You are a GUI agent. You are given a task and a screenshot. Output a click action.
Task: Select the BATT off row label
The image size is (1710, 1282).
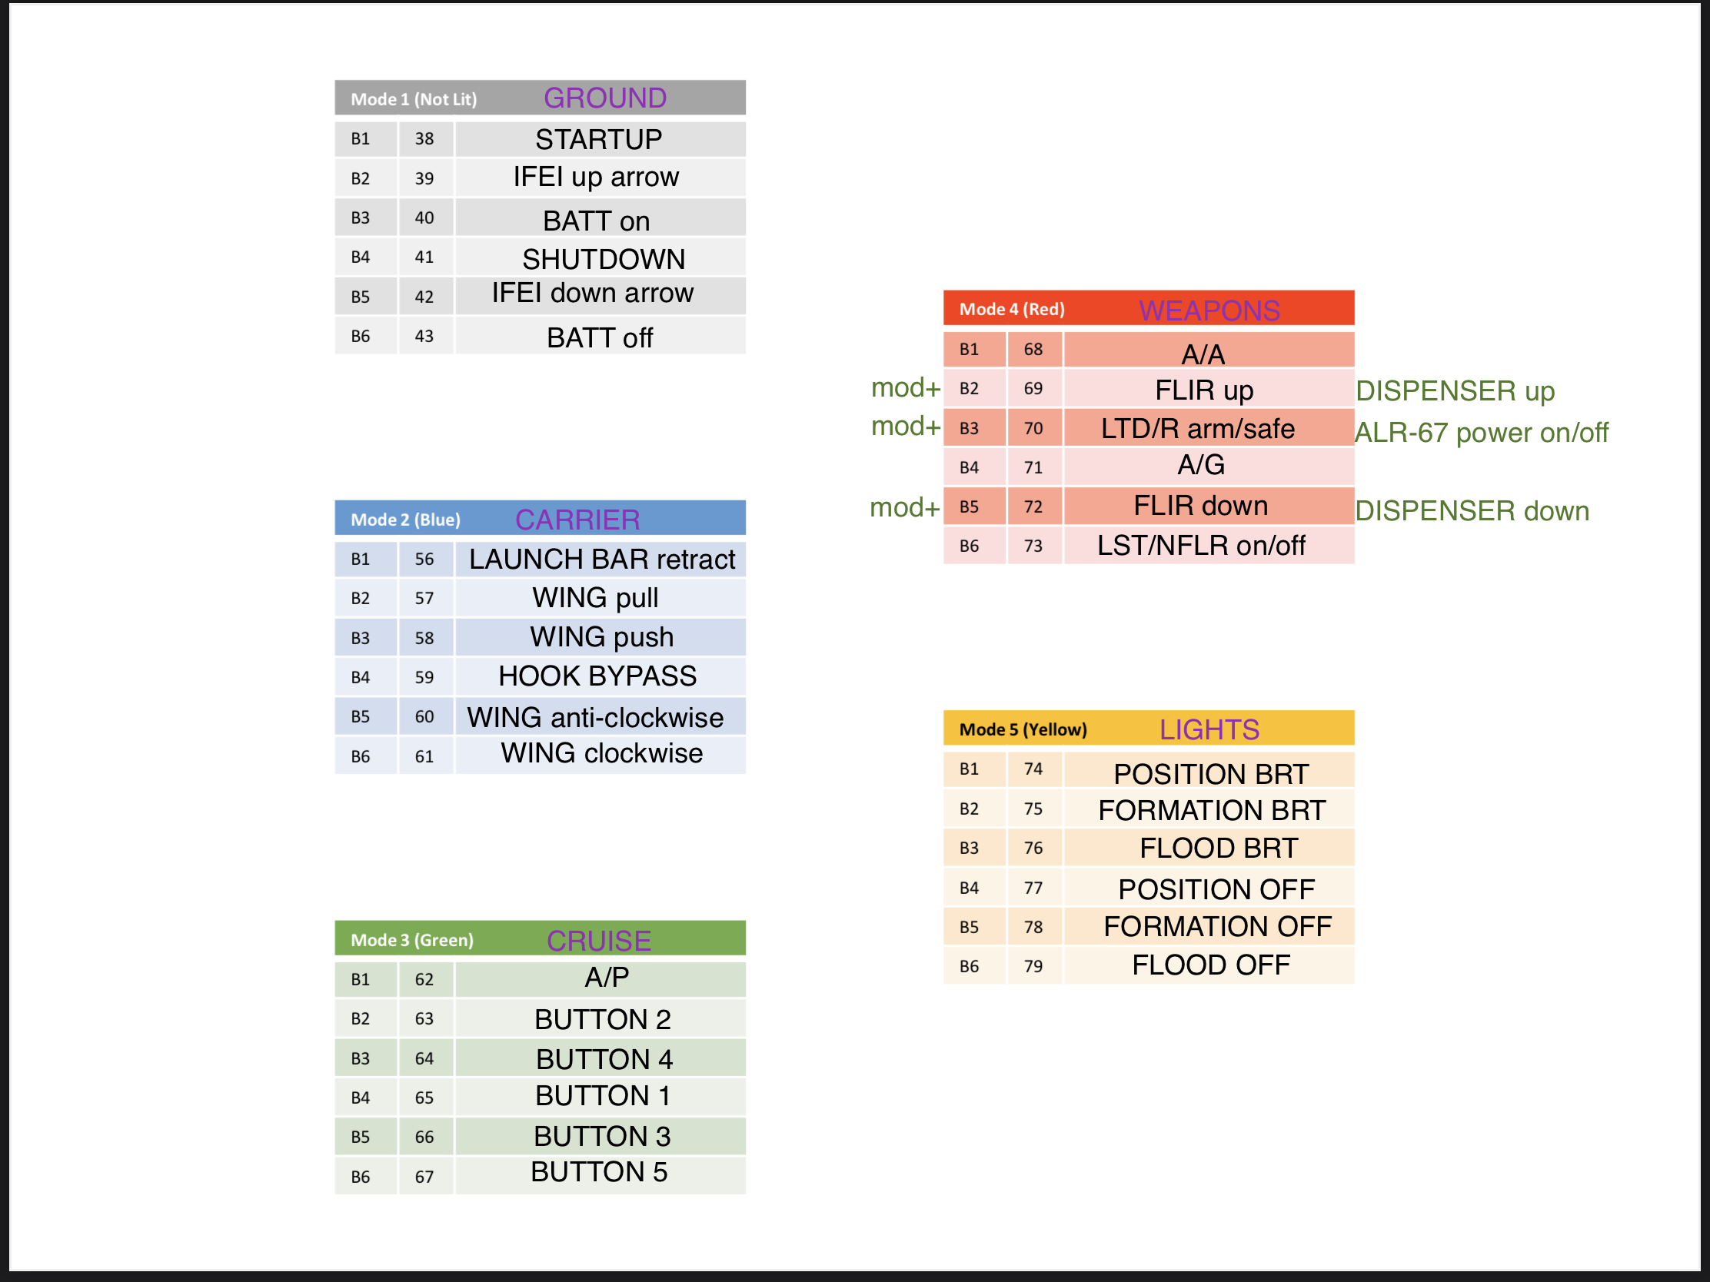point(600,337)
